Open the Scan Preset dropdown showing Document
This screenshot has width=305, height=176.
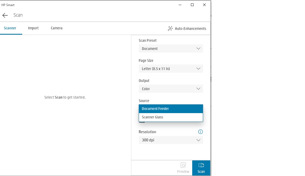pyautogui.click(x=171, y=49)
